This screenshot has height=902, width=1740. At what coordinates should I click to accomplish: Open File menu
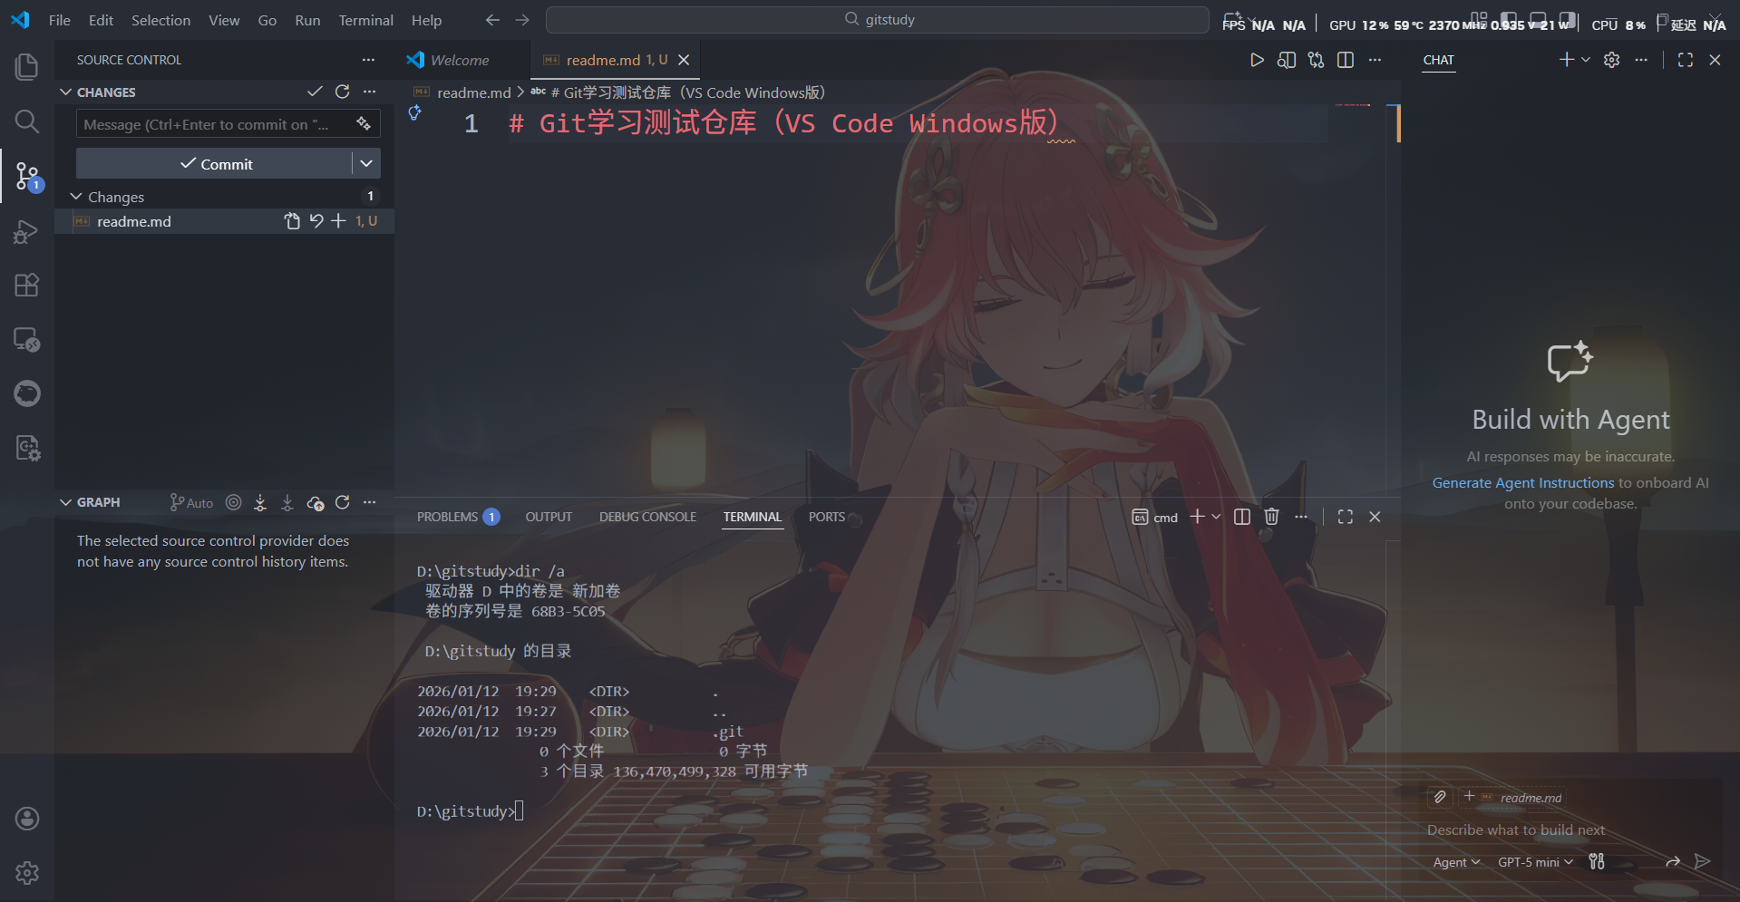click(x=60, y=20)
